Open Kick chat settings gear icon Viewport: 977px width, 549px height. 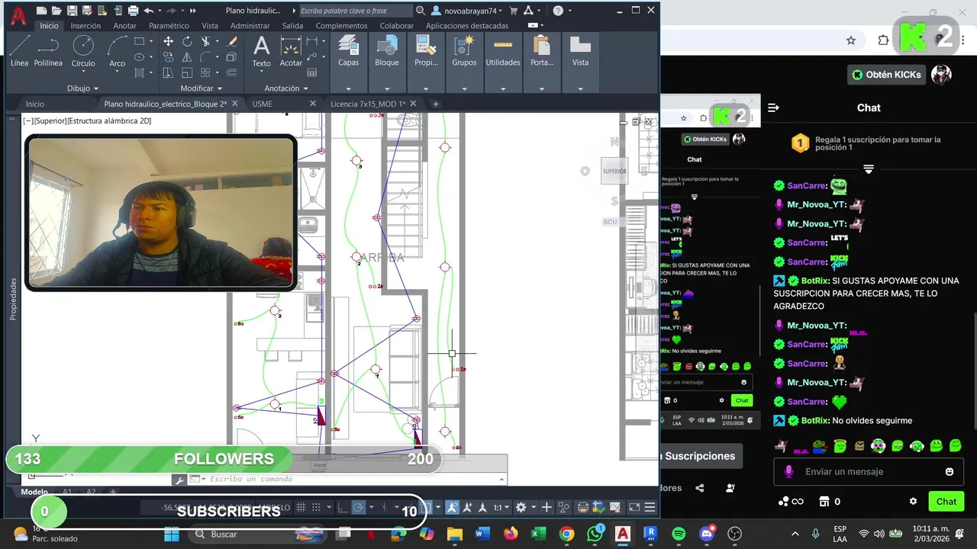coord(913,502)
